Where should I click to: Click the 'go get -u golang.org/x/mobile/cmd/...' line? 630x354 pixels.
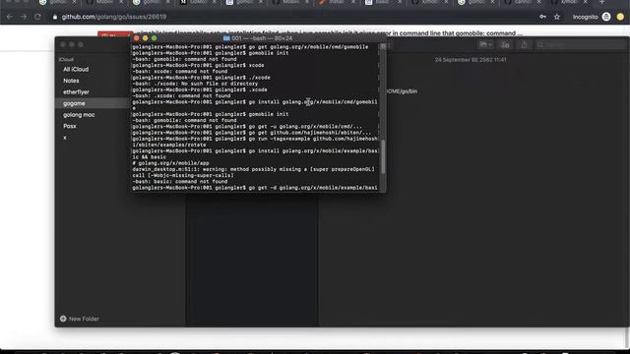pyautogui.click(x=247, y=127)
